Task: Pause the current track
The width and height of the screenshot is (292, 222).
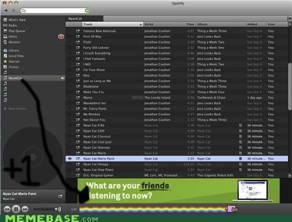Action: click(16, 209)
